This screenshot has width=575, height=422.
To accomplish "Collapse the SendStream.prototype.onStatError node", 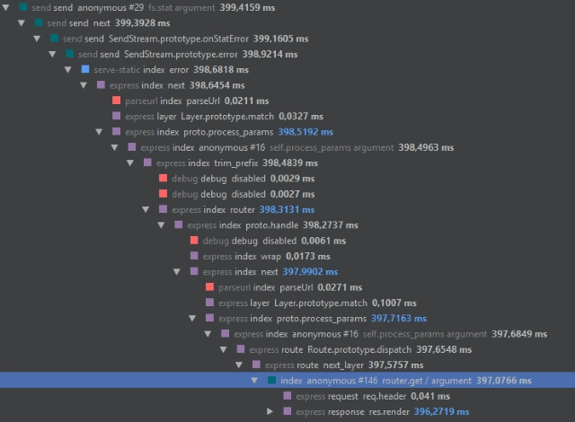I will pyautogui.click(x=37, y=39).
